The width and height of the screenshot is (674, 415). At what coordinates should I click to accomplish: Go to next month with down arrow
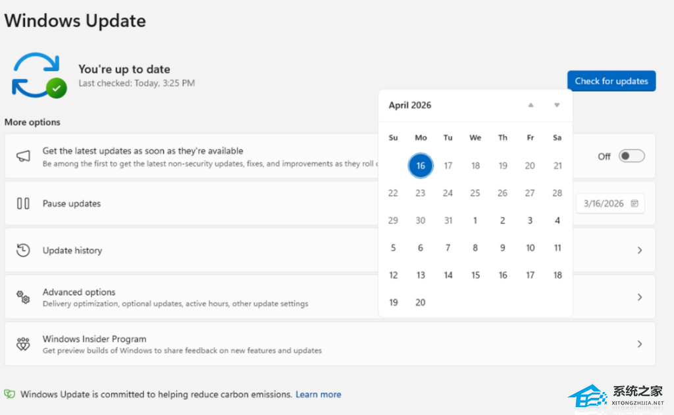point(557,105)
